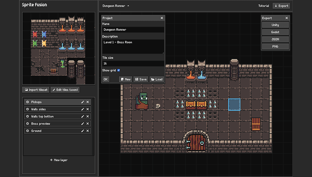
Task: Delete the Ground layer with X icon
Action: 88,131
